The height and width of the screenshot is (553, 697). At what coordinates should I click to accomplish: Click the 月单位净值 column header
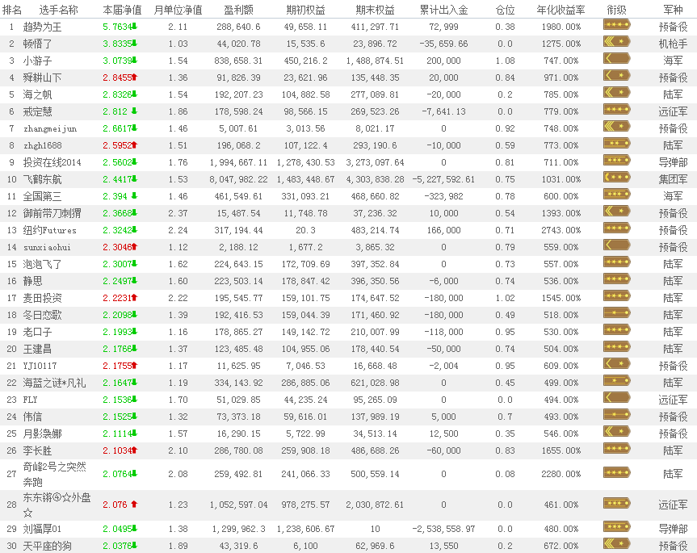[x=178, y=10]
